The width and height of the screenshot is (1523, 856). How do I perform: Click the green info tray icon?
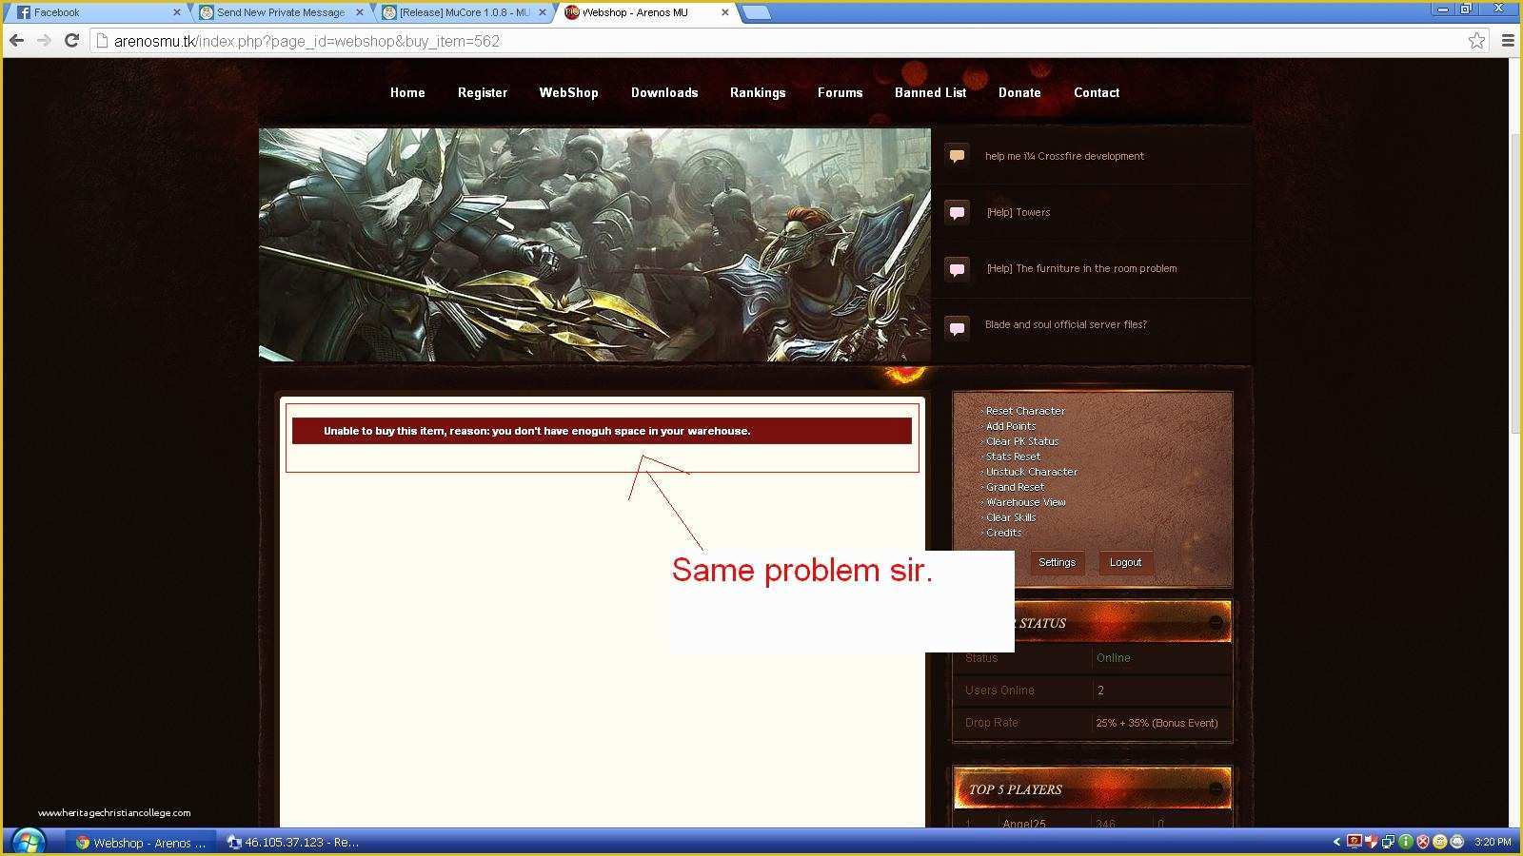[x=1406, y=842]
